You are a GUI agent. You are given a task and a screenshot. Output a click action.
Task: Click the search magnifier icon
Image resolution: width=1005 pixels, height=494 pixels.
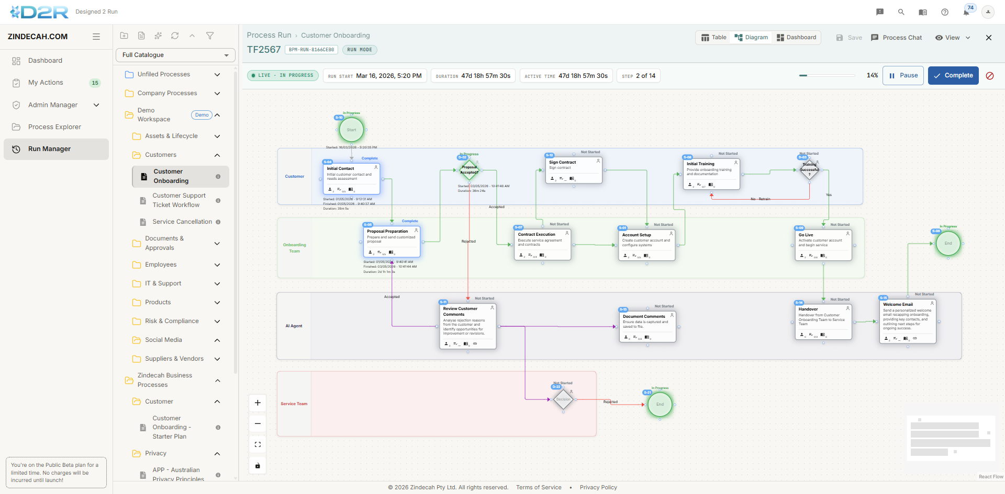(x=901, y=12)
